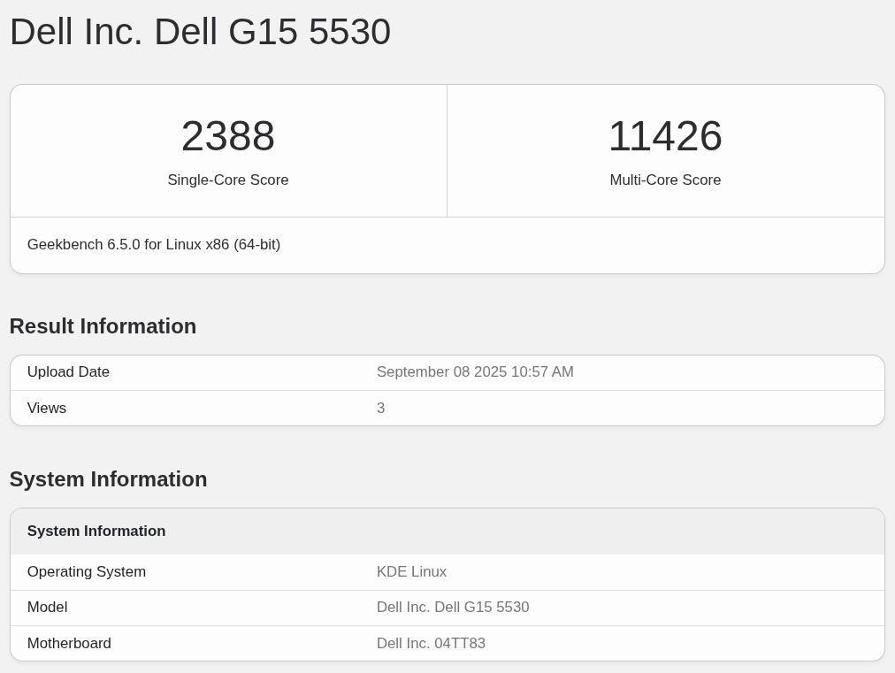
Task: Click the Multi-Core Score label
Action: (665, 180)
